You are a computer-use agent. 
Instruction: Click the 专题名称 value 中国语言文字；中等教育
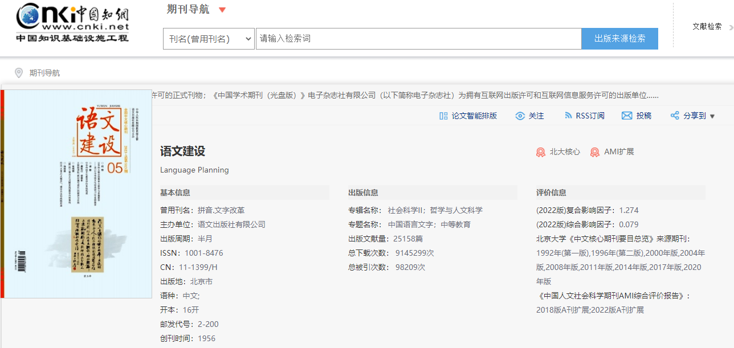tap(429, 224)
